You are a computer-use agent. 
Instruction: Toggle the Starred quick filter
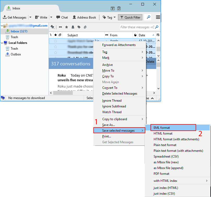(67, 27)
